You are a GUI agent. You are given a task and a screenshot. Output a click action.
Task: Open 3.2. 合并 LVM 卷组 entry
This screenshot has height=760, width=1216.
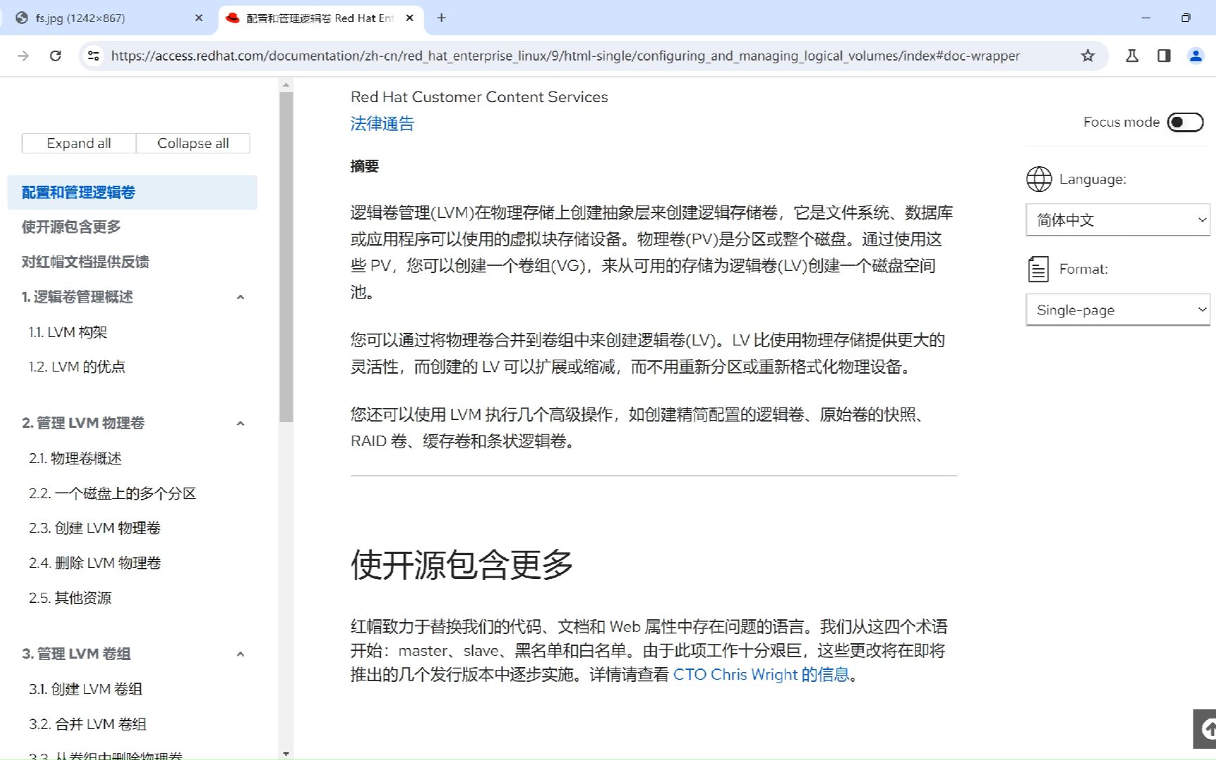tap(88, 724)
